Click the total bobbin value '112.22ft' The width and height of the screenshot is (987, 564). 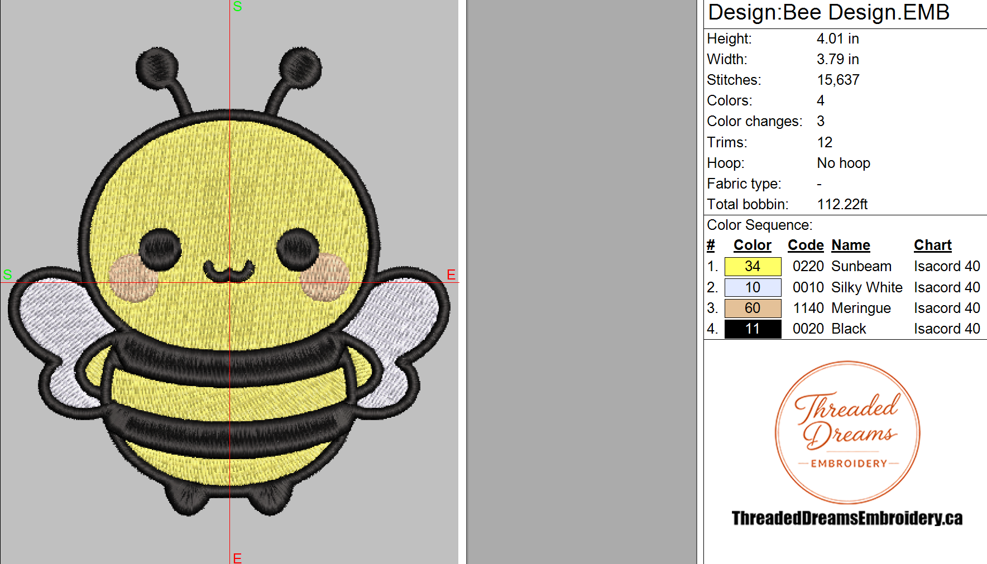pyautogui.click(x=842, y=204)
